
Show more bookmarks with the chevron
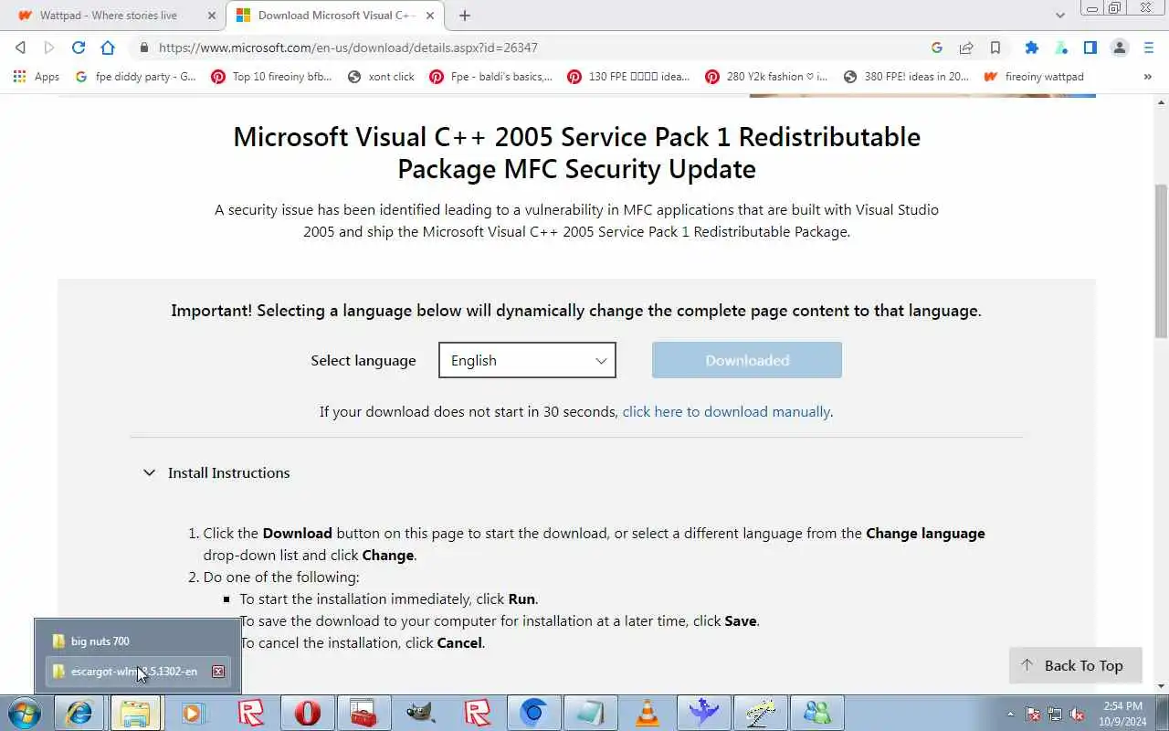(1148, 77)
